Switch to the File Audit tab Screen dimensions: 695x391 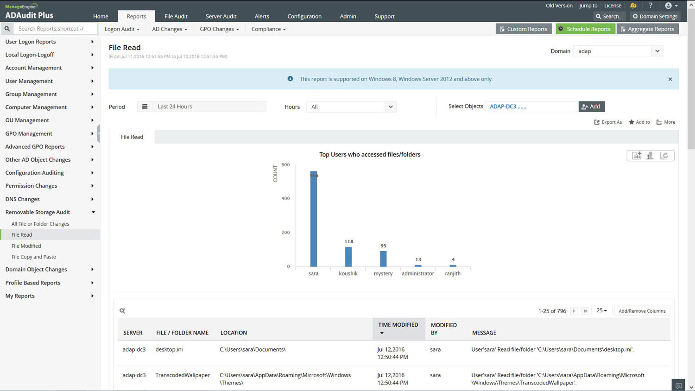pyautogui.click(x=176, y=16)
